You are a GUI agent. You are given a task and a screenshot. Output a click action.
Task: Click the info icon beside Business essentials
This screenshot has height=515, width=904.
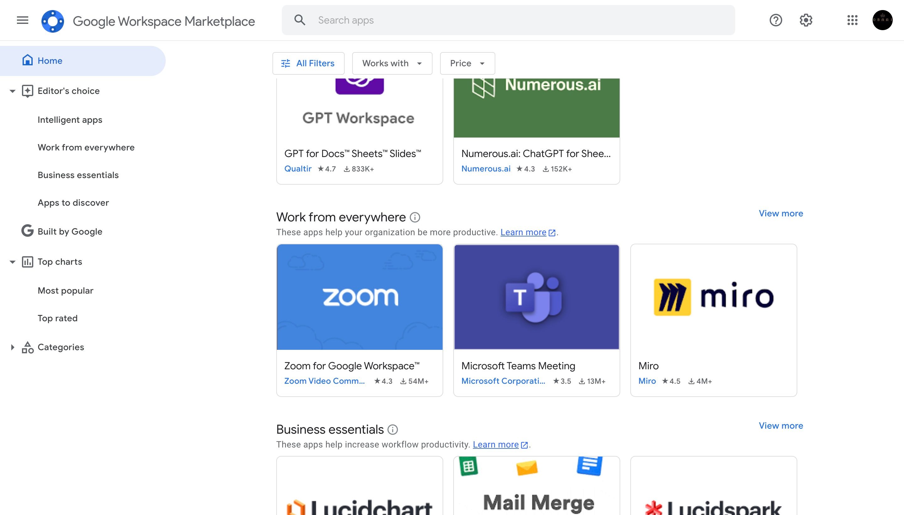pyautogui.click(x=392, y=429)
